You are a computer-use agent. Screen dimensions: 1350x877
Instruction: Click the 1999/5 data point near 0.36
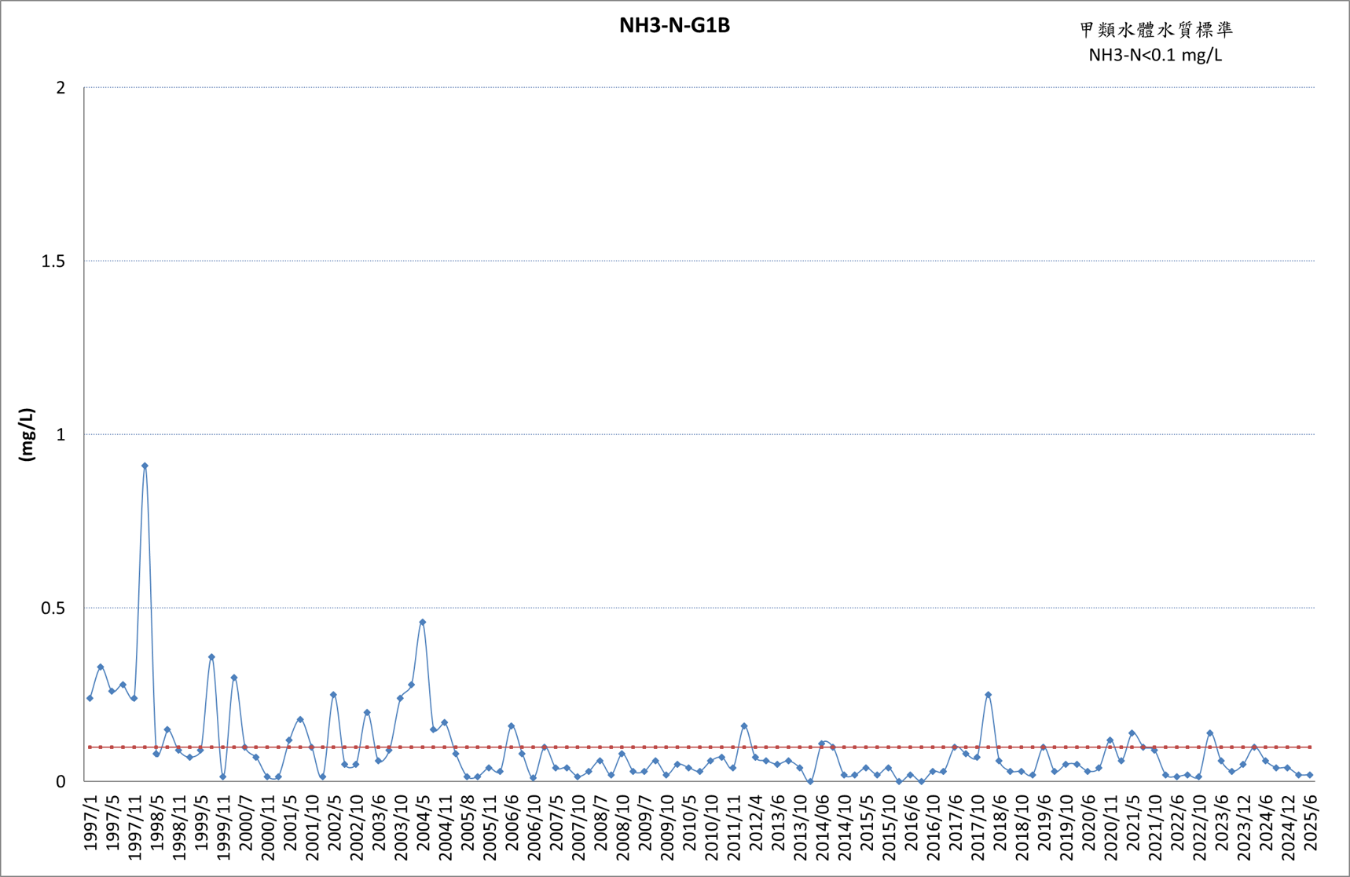pos(211,657)
